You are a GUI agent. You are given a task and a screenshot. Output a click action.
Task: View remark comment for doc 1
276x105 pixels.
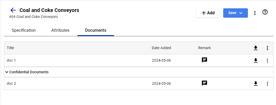(x=204, y=60)
